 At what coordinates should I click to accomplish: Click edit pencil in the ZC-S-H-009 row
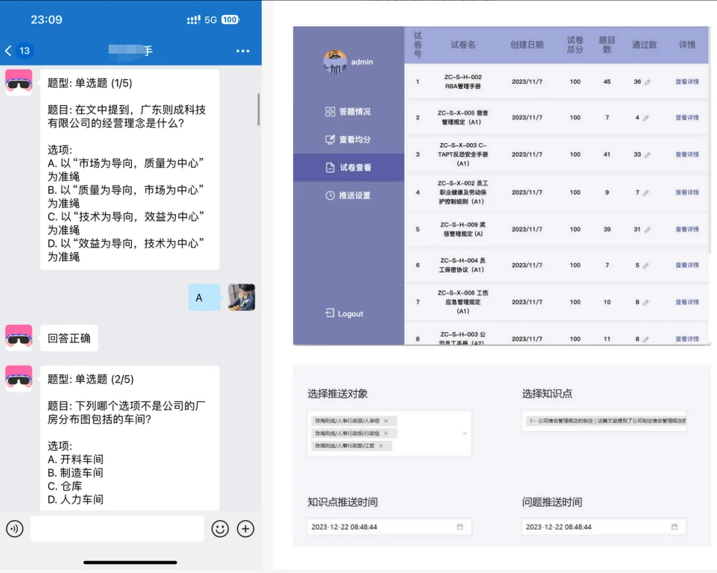(647, 229)
